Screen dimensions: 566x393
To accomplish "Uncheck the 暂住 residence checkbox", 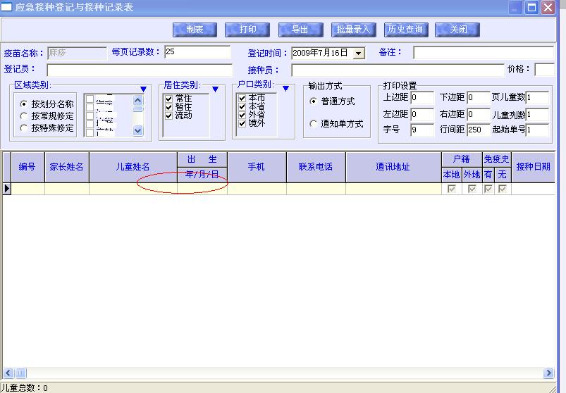I will 168,107.
